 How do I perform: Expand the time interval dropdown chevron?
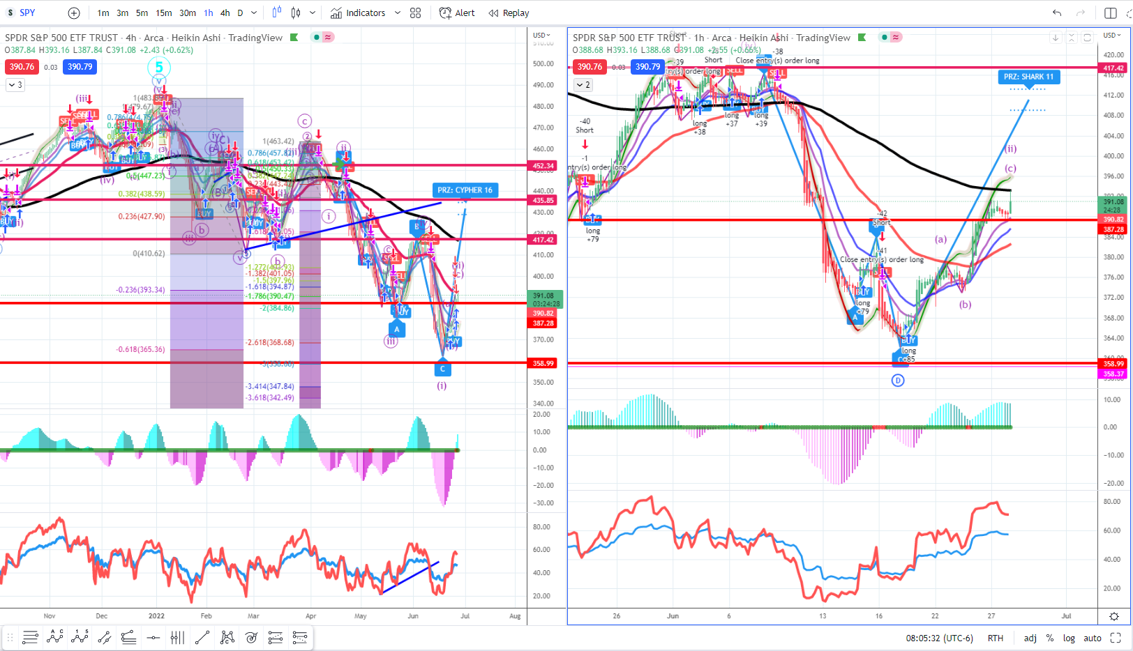click(x=254, y=13)
